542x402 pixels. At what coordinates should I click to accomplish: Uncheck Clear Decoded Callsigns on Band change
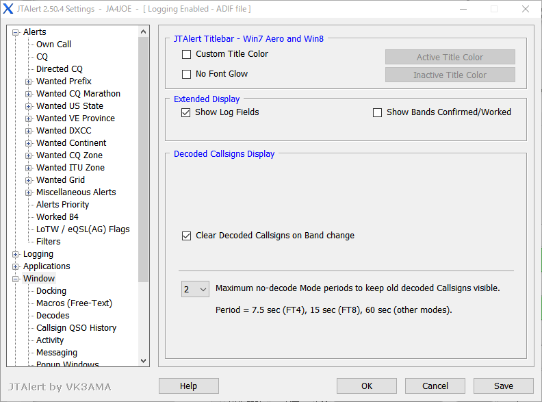[186, 236]
